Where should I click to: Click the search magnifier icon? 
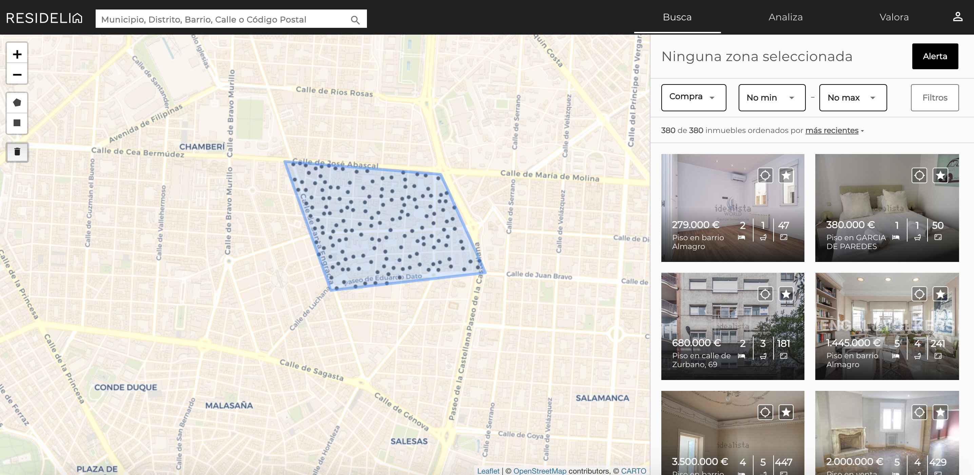pos(355,20)
